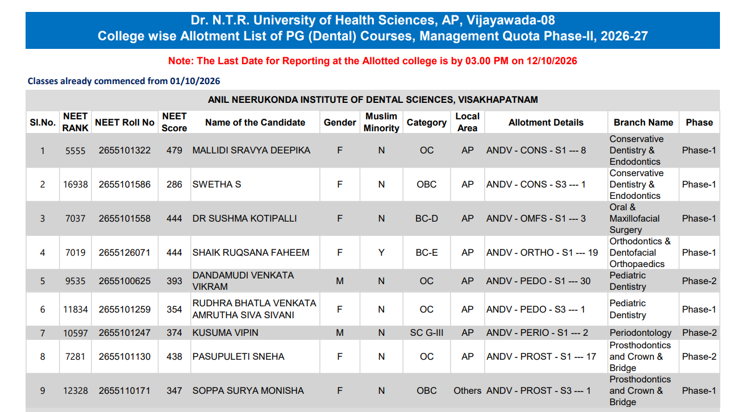This screenshot has height=412, width=737.
Task: Select NEET rank 16938
Action: (x=76, y=185)
